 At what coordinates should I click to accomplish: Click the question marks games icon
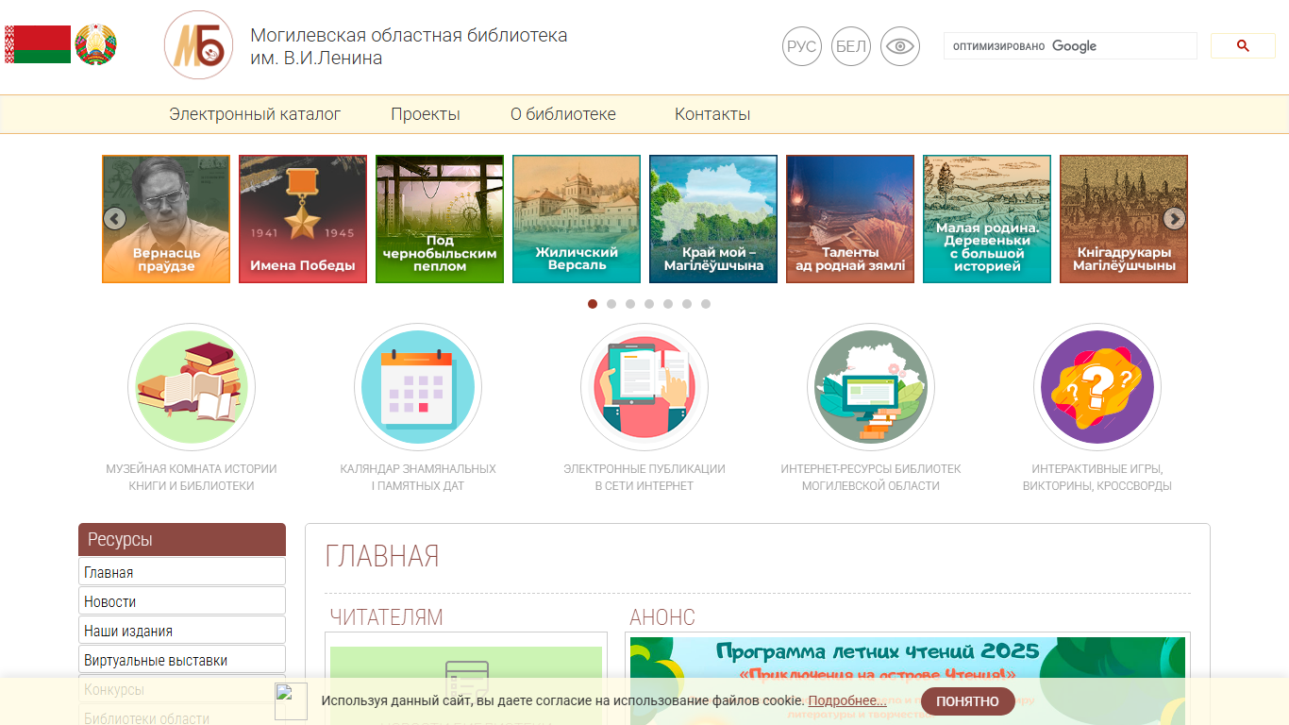point(1097,387)
